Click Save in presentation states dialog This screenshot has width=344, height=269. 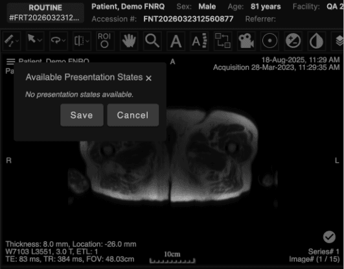[82, 115]
